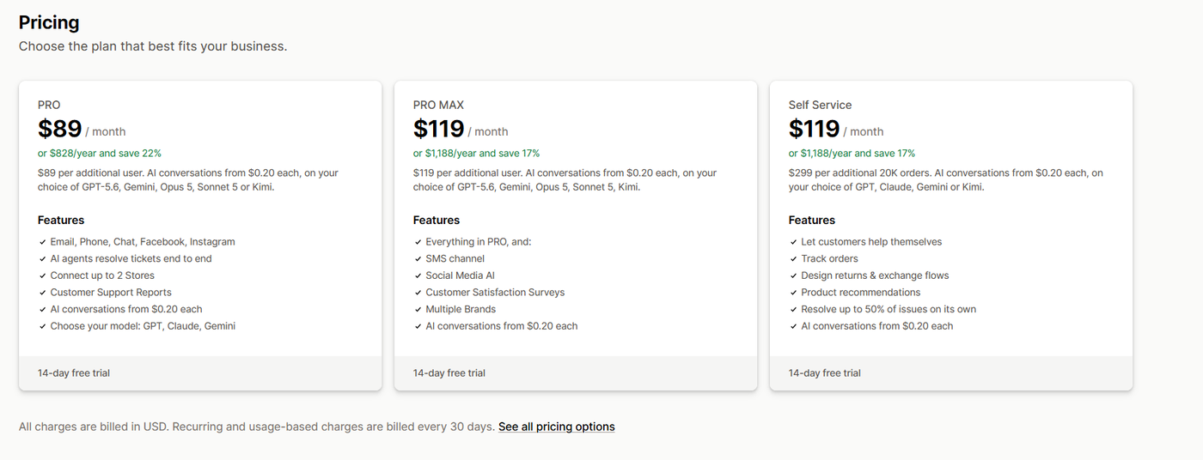Click "All charges are billed in USD" note
The image size is (1203, 460).
point(256,427)
